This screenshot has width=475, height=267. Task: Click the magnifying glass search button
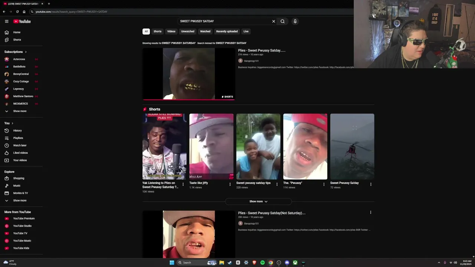(282, 21)
